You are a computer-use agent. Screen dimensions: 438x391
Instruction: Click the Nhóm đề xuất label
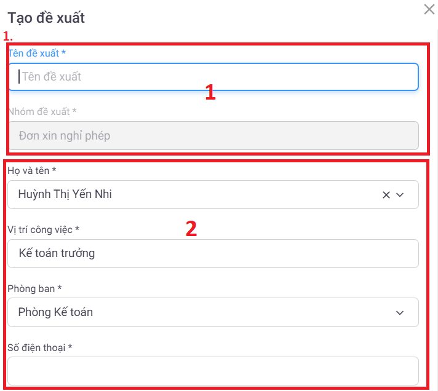click(42, 112)
